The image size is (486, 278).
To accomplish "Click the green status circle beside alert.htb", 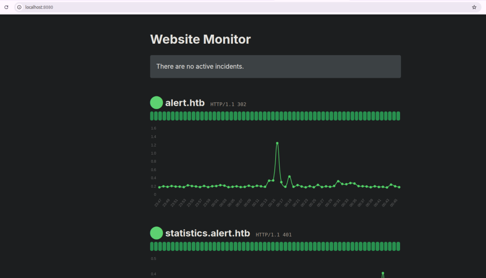I will (156, 103).
